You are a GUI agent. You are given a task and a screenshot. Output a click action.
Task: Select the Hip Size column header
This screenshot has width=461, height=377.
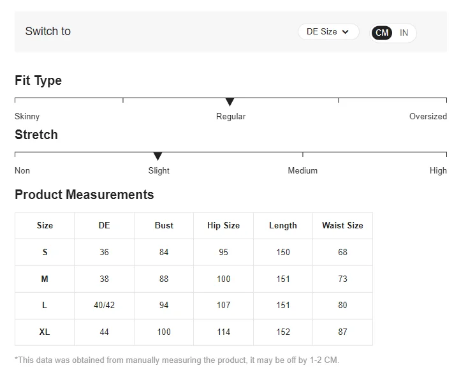point(223,225)
